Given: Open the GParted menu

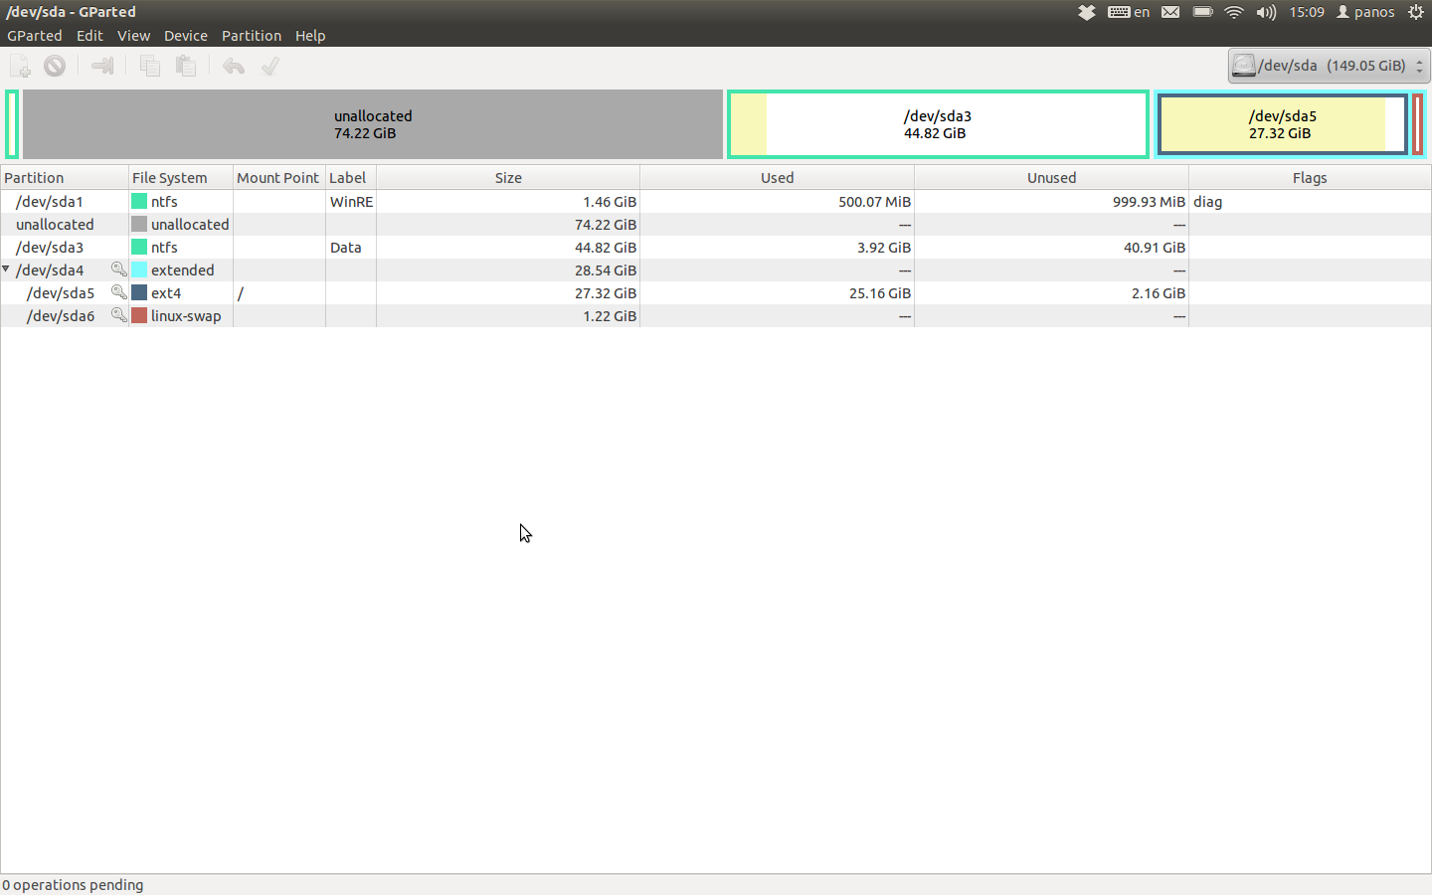Looking at the screenshot, I should coord(35,36).
